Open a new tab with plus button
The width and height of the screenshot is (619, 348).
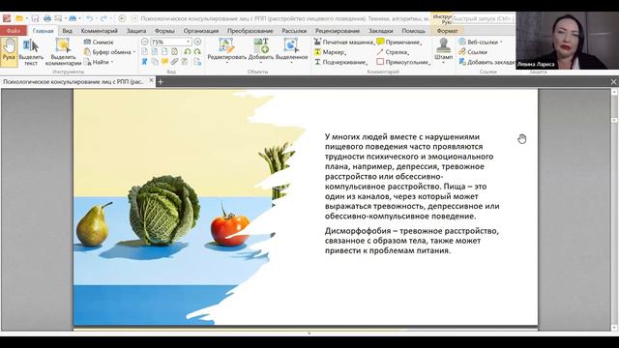point(161,81)
